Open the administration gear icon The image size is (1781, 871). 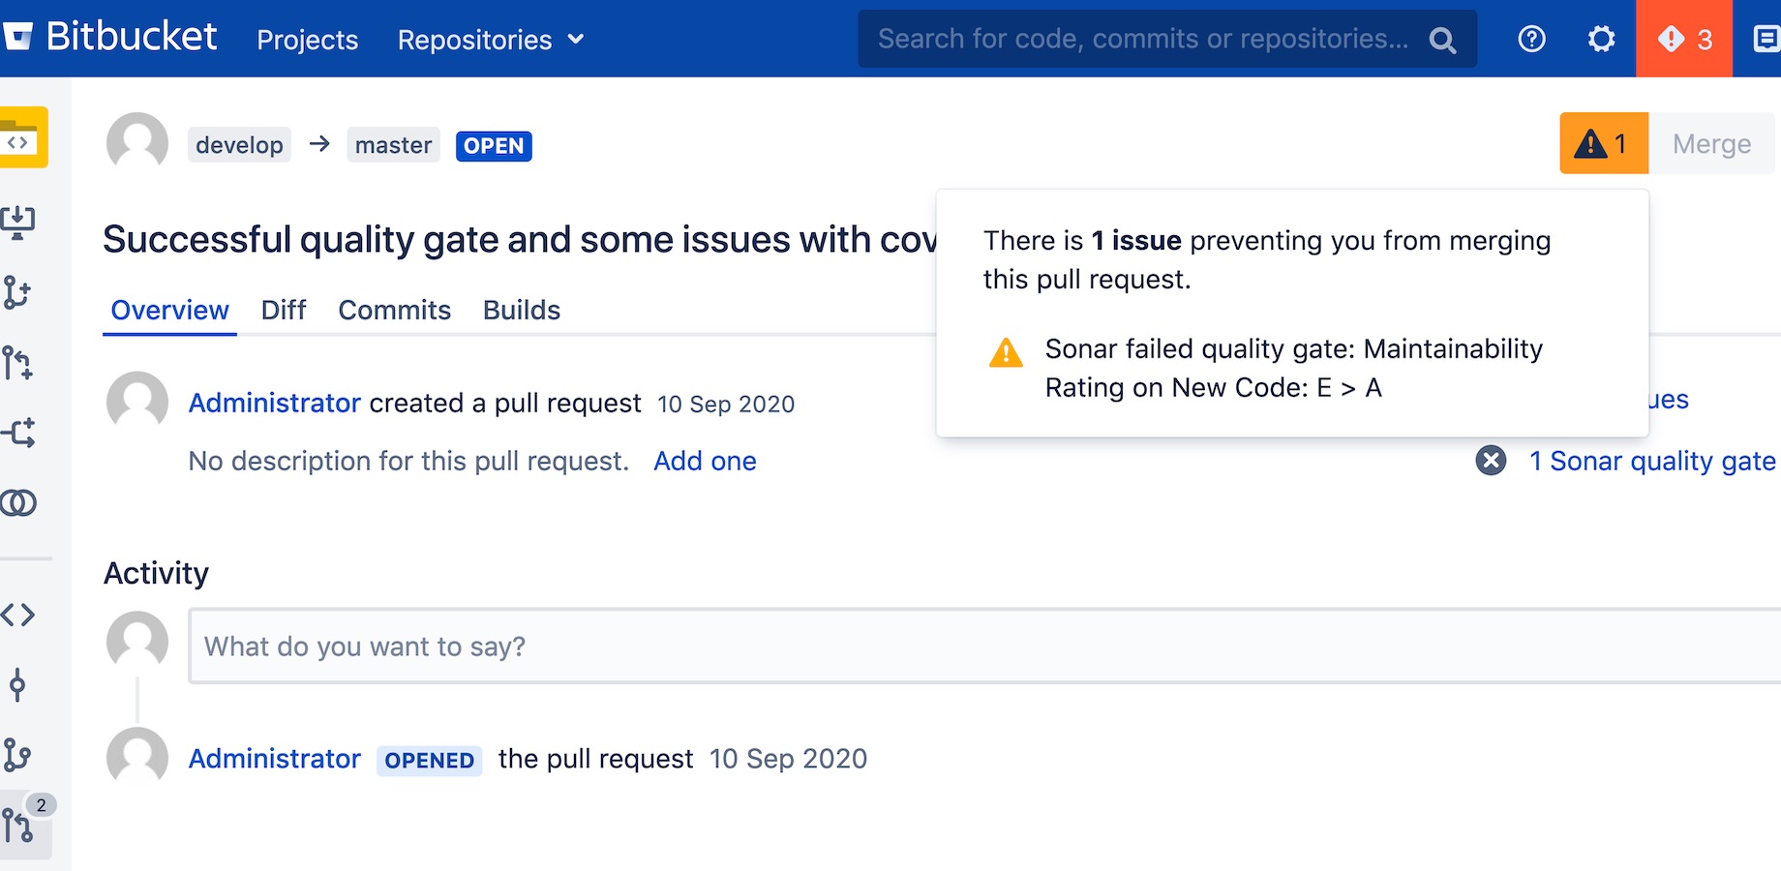pyautogui.click(x=1601, y=39)
